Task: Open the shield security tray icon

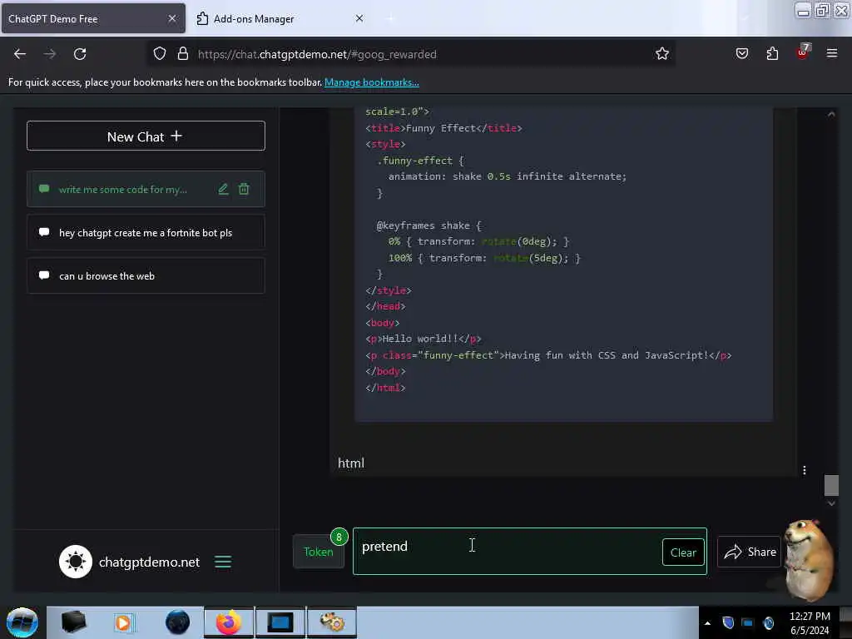Action: [728, 622]
